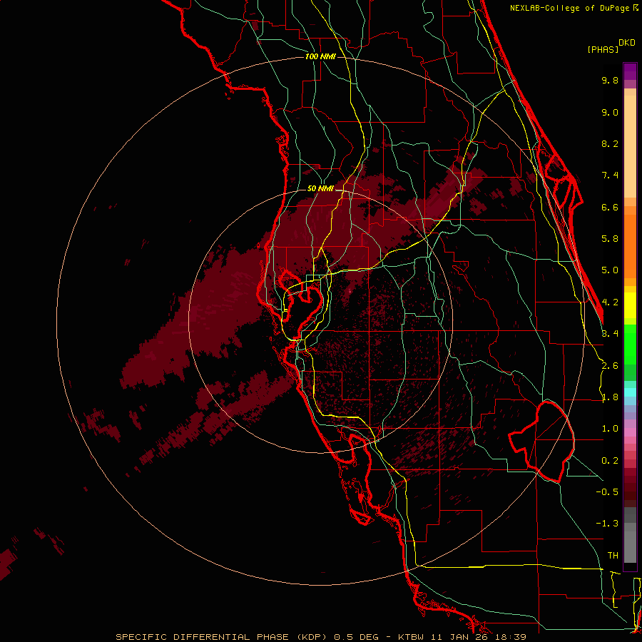Click the 1.8 scale value
The height and width of the screenshot is (642, 642).
pyautogui.click(x=610, y=397)
